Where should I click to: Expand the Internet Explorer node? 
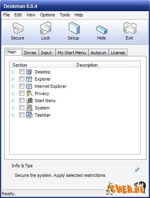tap(13, 86)
